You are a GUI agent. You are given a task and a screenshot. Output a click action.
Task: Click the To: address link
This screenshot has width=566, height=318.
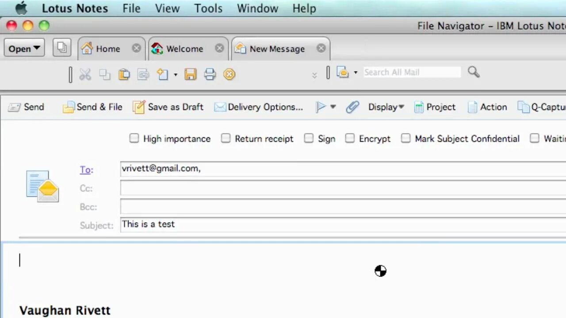click(x=86, y=170)
